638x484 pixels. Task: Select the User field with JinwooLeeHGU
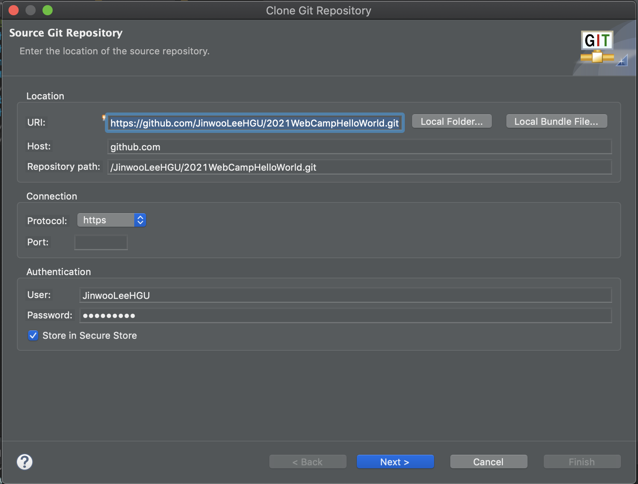coord(345,295)
